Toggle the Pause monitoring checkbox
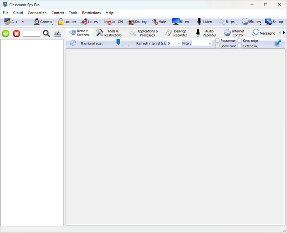Viewport: 287px width, 233px height. [x=217, y=41]
